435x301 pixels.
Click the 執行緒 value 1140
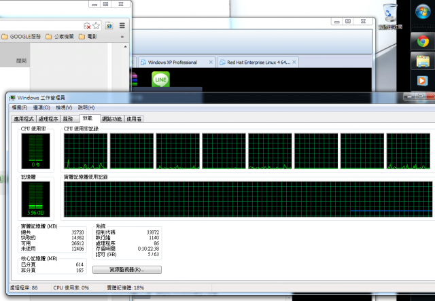click(154, 238)
